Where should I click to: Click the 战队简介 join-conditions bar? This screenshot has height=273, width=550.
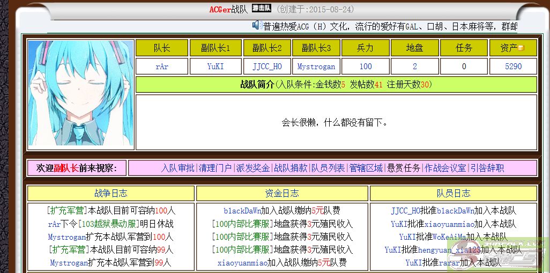tap(336, 85)
